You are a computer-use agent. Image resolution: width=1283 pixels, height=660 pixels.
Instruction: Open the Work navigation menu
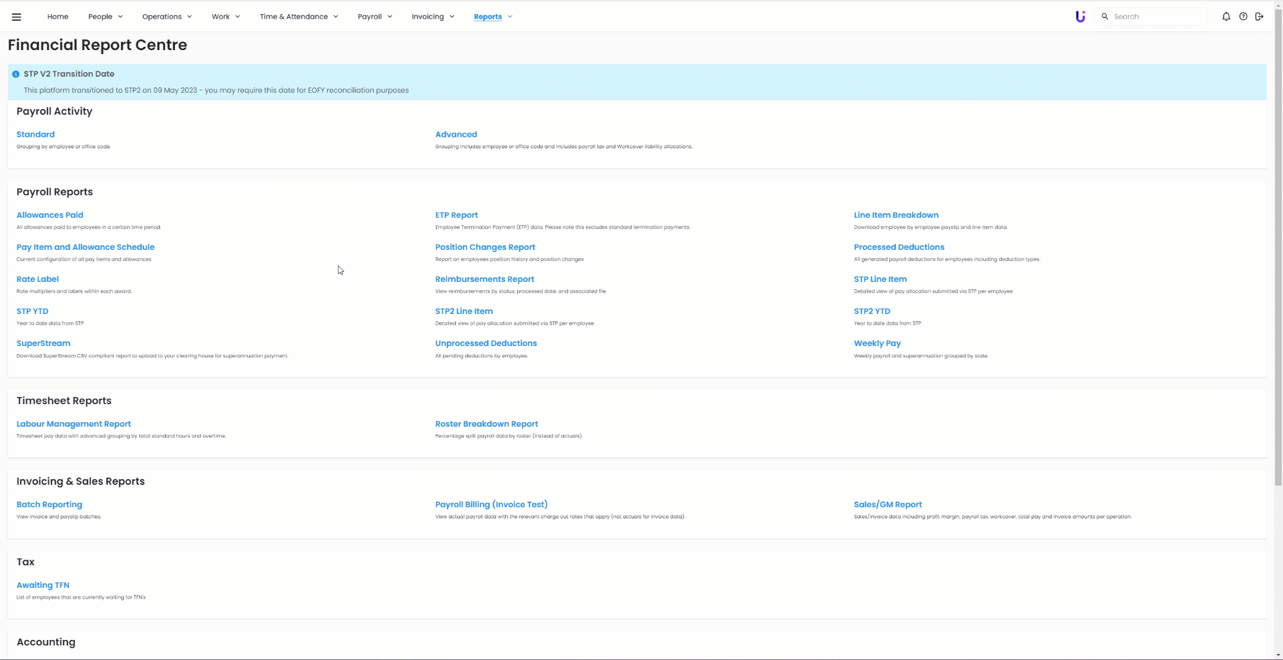(225, 17)
